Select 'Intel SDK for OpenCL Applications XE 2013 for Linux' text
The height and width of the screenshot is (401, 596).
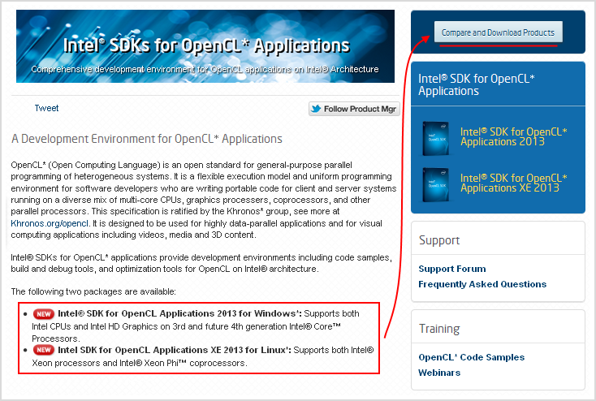point(175,350)
